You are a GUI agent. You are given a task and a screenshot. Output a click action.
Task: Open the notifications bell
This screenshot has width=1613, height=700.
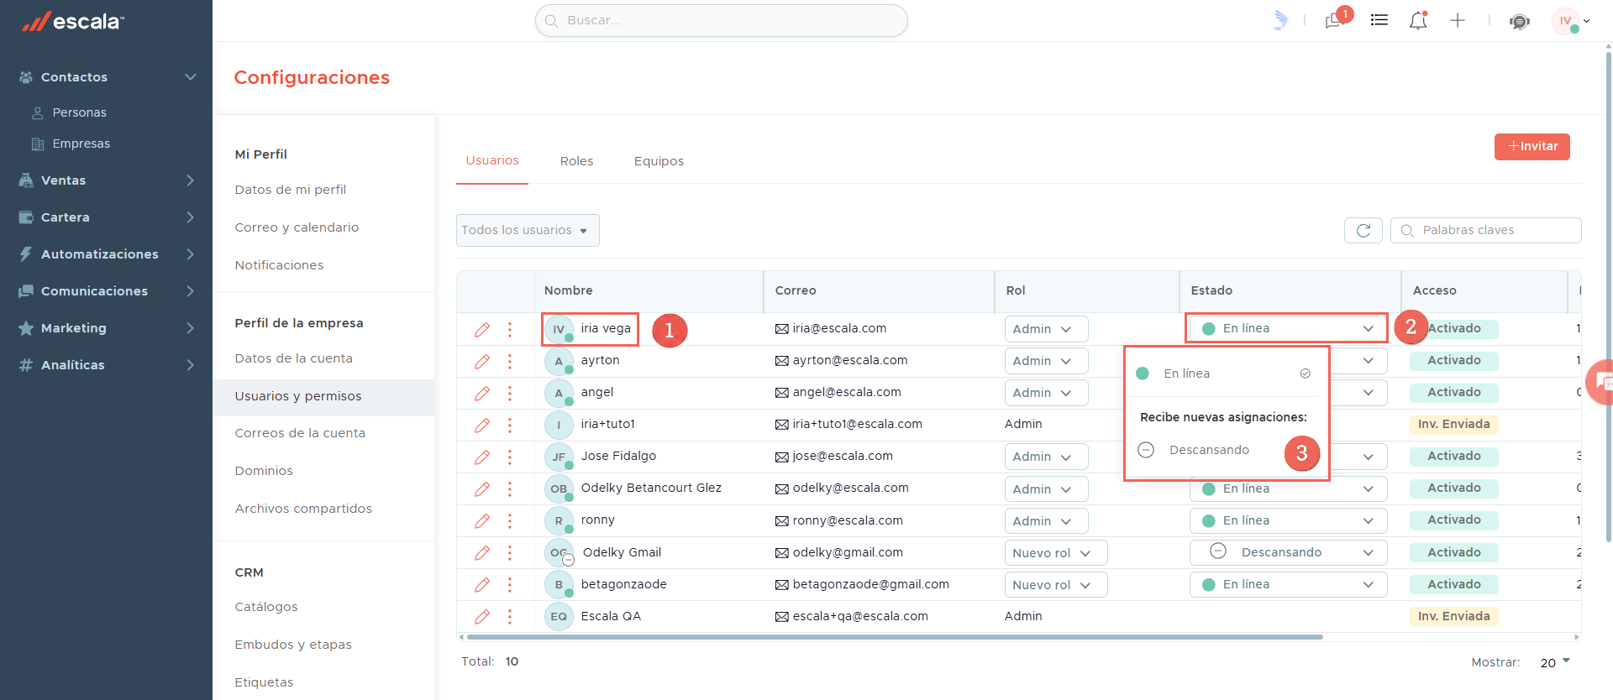coord(1418,20)
